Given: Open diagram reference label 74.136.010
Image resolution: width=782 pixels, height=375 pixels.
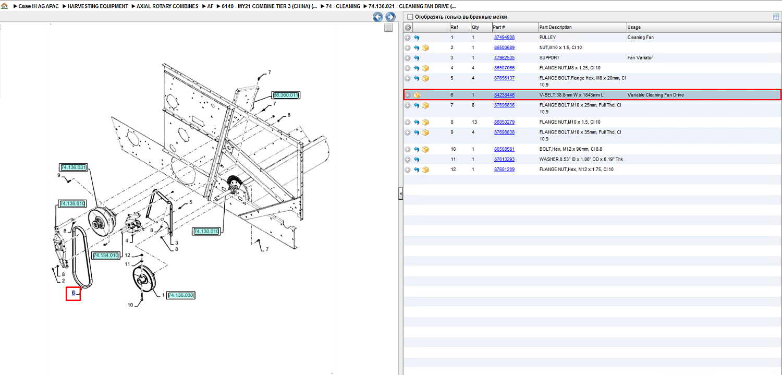Looking at the screenshot, I should click(x=72, y=203).
